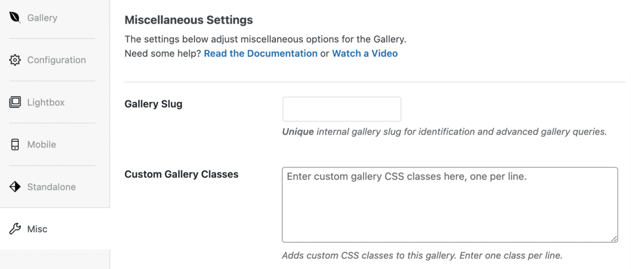Go to the Lightbox settings tab
This screenshot has height=269, width=631.
click(46, 102)
